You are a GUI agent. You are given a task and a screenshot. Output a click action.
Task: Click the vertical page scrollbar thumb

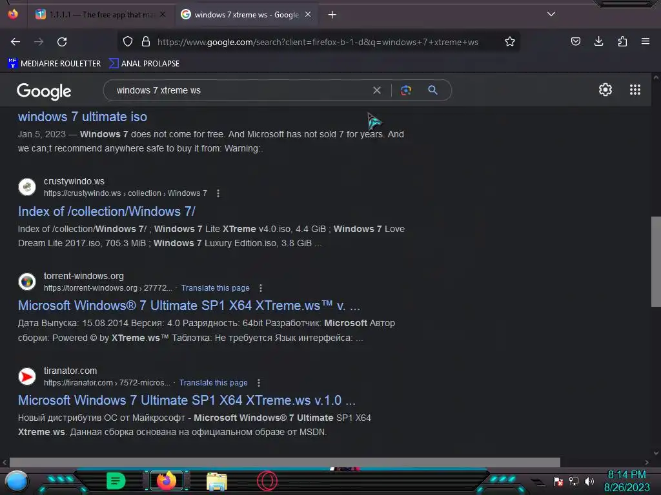tap(656, 262)
